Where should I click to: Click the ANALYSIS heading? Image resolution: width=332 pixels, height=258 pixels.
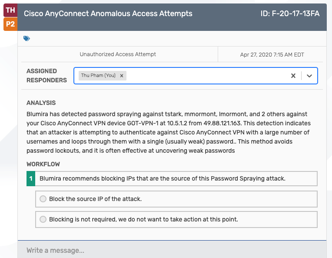[x=41, y=103]
